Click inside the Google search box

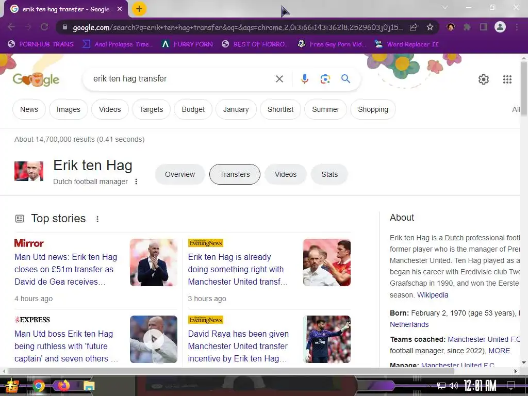180,79
